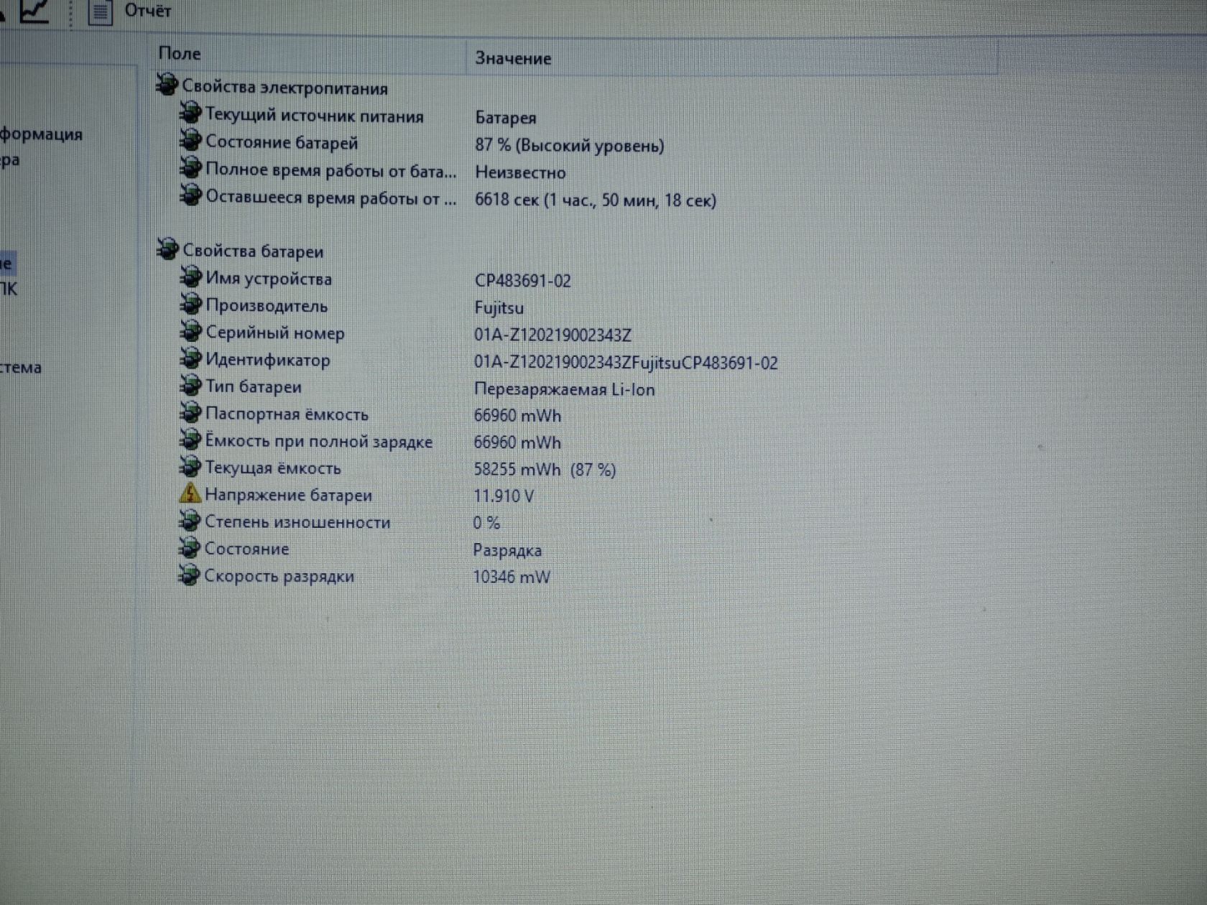Select the Серийный номер field
Image resolution: width=1207 pixels, height=905 pixels.
pos(275,333)
